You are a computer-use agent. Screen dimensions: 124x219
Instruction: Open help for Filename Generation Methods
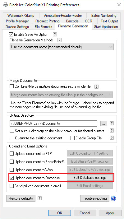(59, 40)
